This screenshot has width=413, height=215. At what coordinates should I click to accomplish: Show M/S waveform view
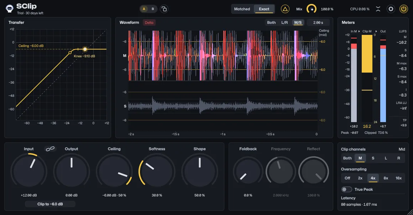[298, 23]
